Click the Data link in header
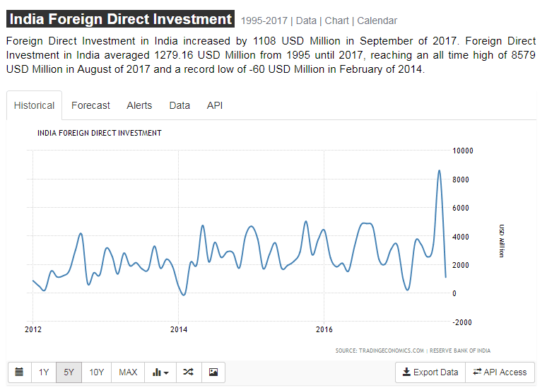547x388 pixels. [x=306, y=21]
